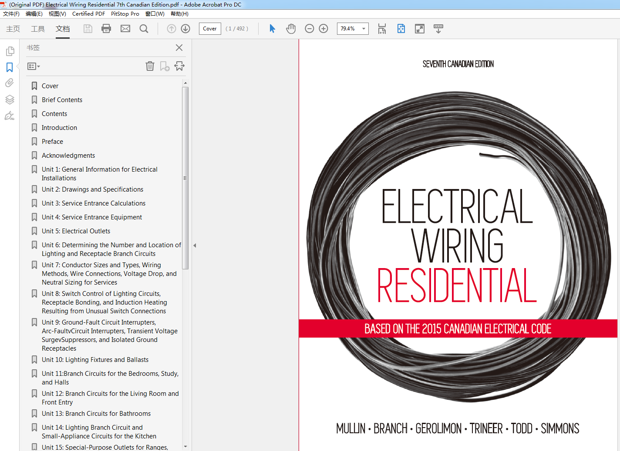Open Unit 6 bookmark on branch circuits
Screen dimensions: 620x451
[x=111, y=249]
